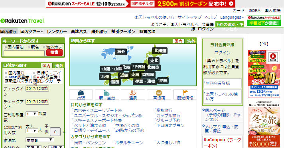Open the 高級宿 luxury lodging icon

click(159, 95)
